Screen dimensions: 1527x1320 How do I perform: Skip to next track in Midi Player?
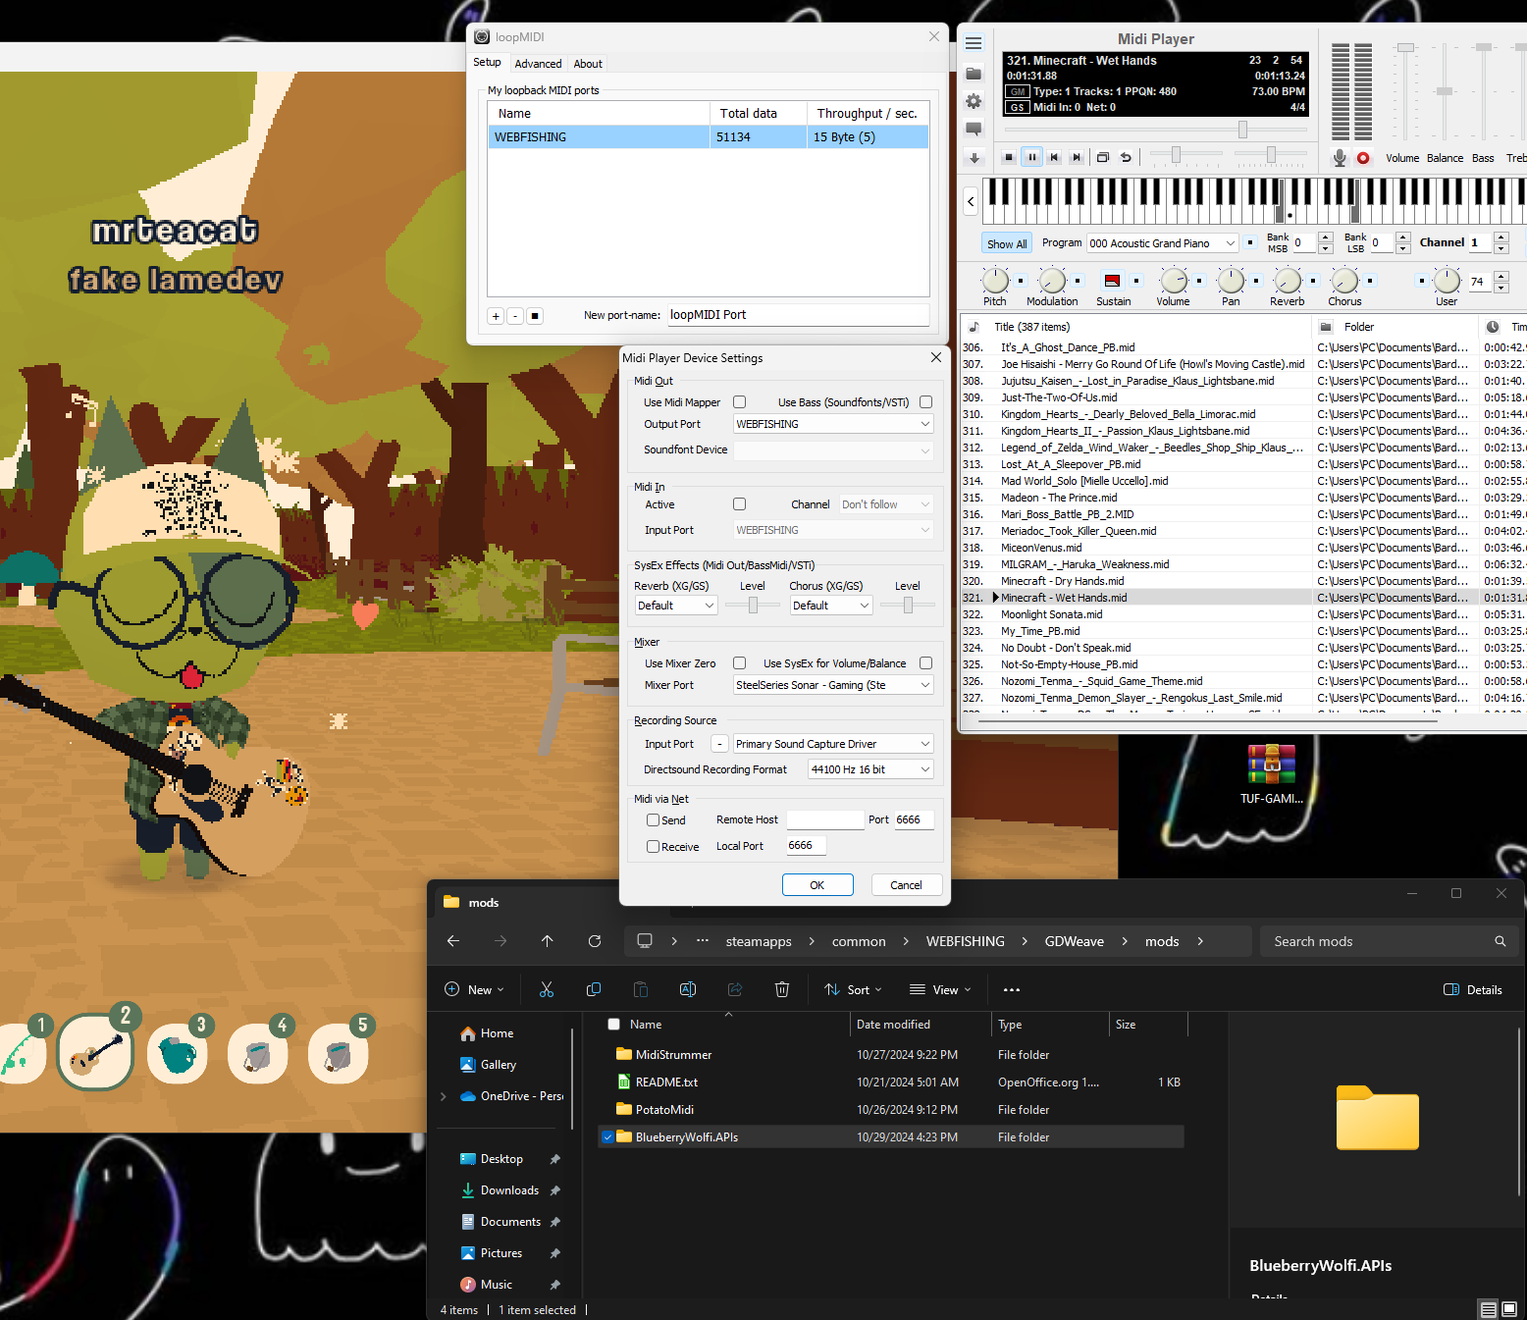[1077, 157]
